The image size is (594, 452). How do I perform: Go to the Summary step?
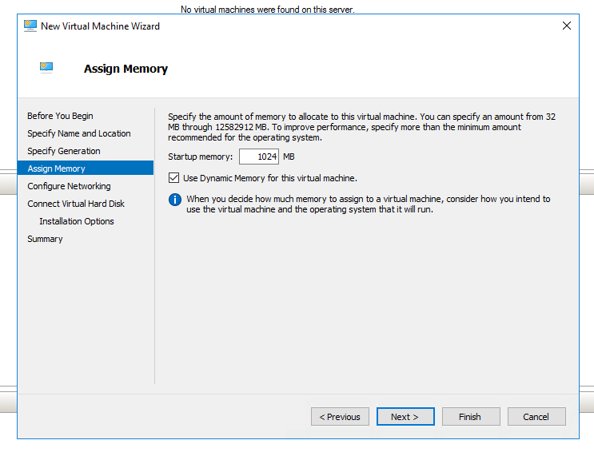click(x=45, y=239)
